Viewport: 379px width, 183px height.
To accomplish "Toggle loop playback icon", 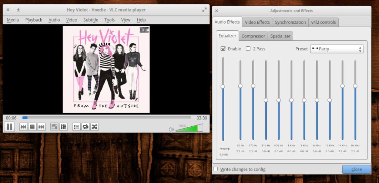I will pyautogui.click(x=85, y=127).
